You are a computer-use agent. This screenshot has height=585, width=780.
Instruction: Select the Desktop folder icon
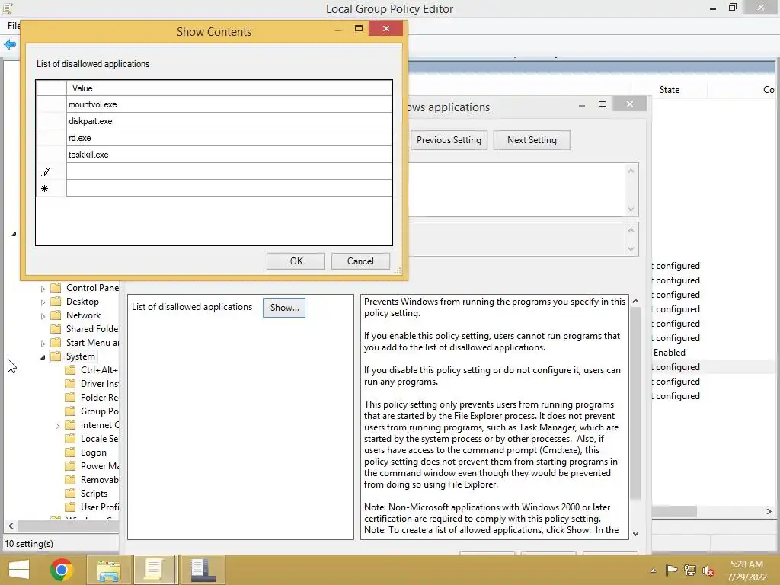(x=56, y=302)
